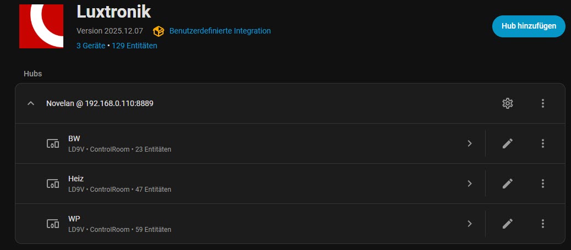Open the Benutzerdefinierte Integration link
Screen dimensions: 571x250
click(x=220, y=31)
